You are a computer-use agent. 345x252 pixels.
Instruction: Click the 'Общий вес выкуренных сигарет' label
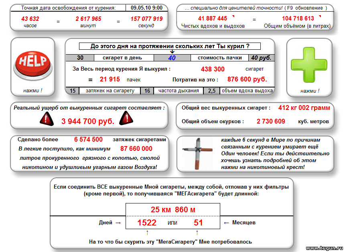click(226, 108)
